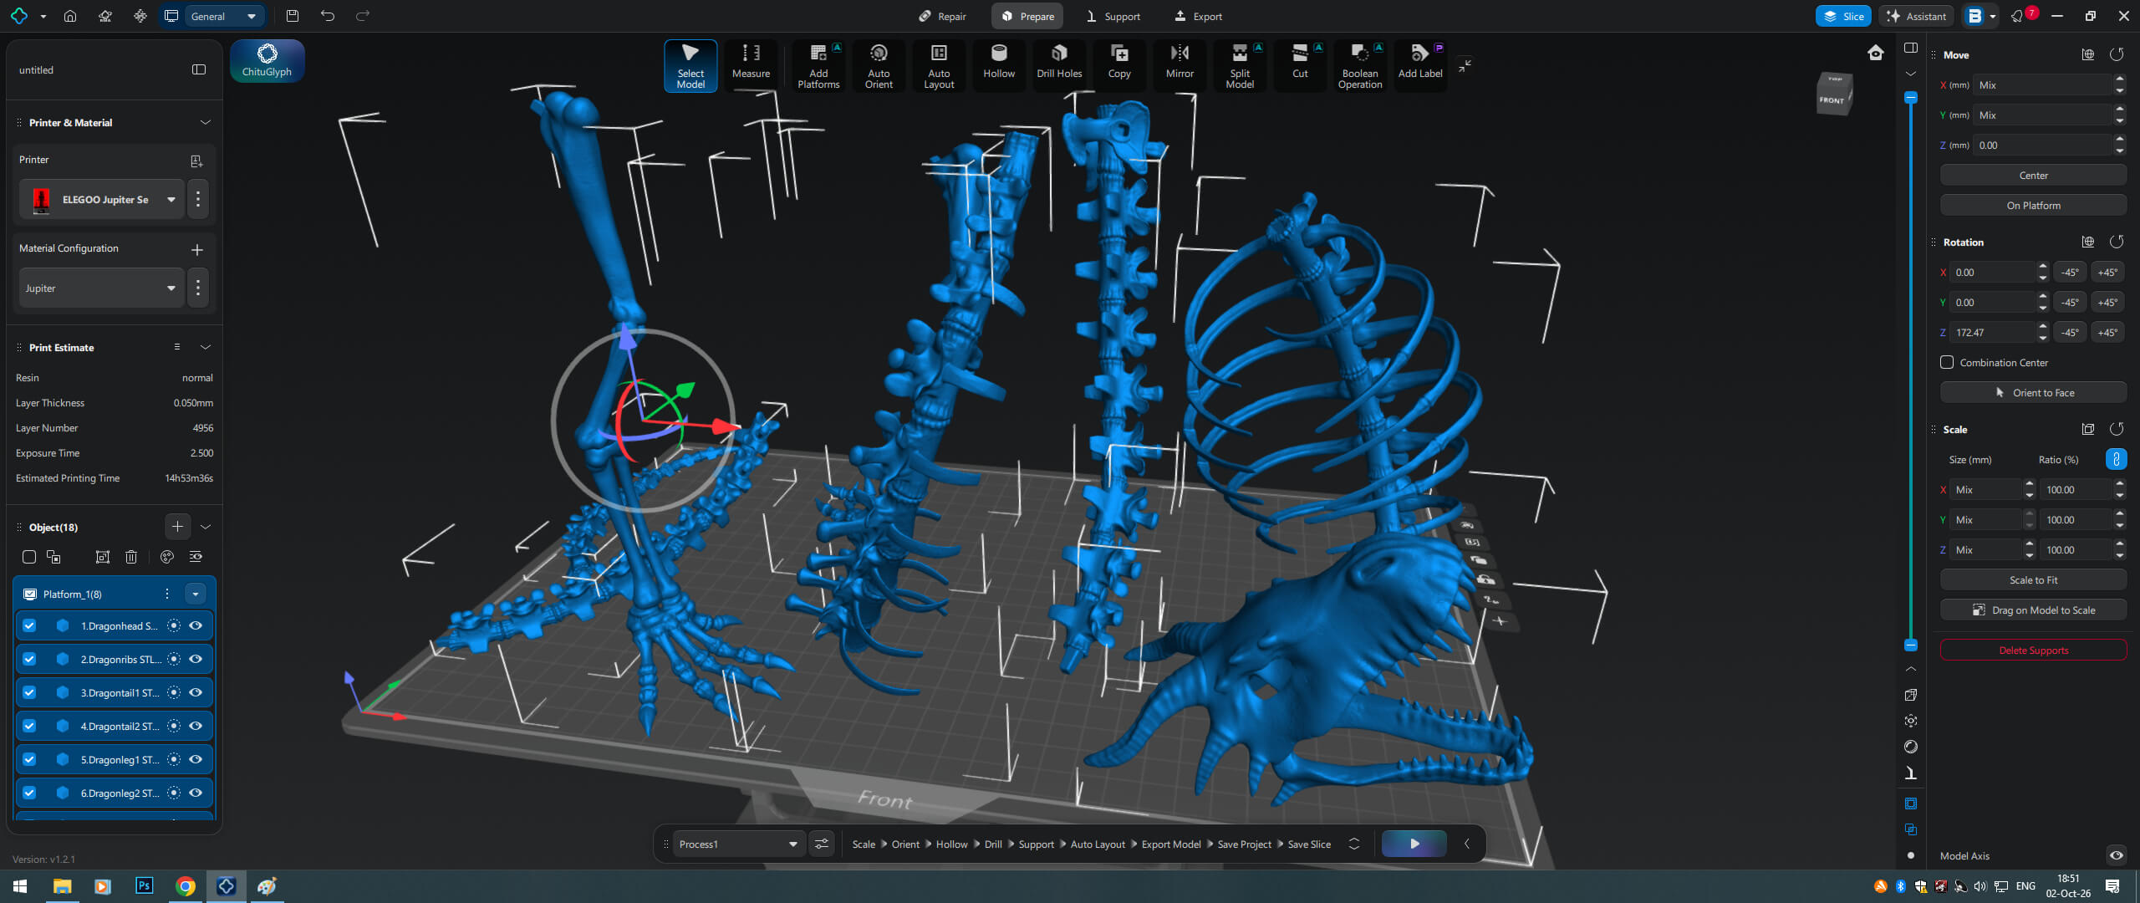Open the Mirror tool
2140x903 pixels.
click(x=1180, y=64)
